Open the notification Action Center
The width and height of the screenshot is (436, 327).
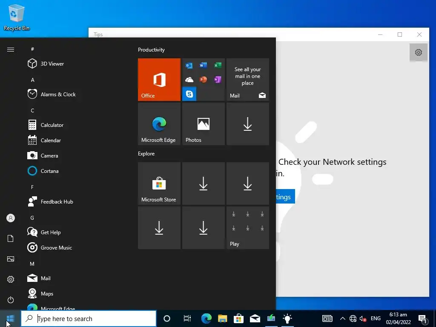click(422, 318)
